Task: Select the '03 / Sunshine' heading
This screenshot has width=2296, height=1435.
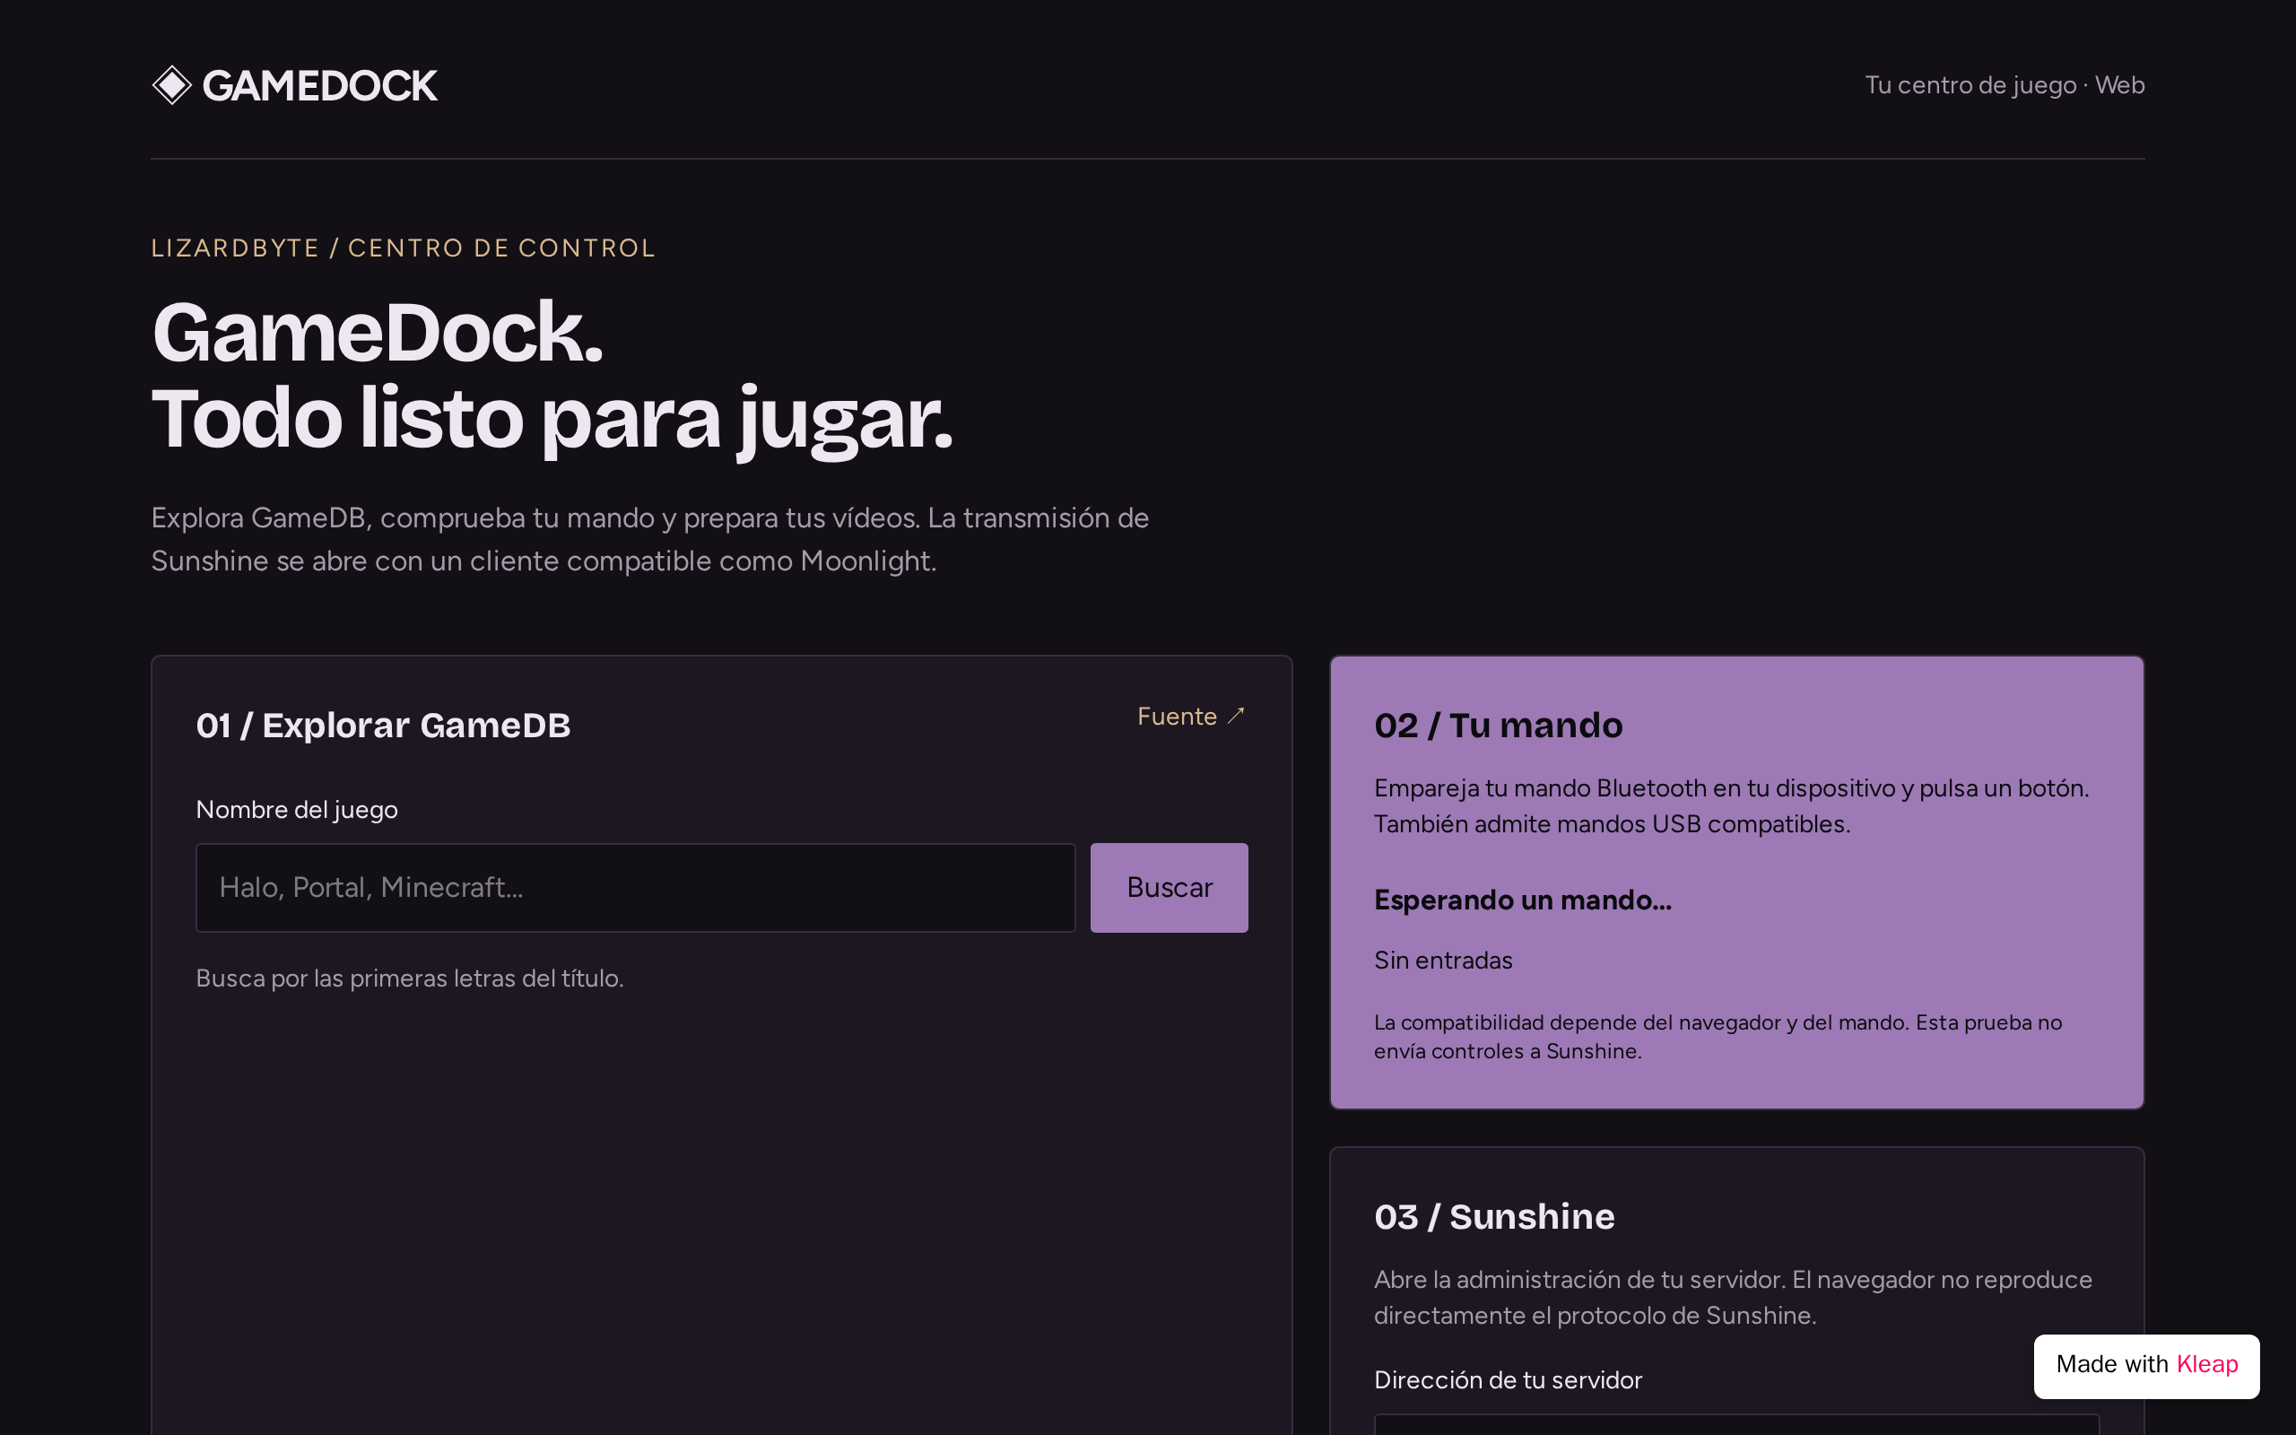Action: pos(1494,1217)
